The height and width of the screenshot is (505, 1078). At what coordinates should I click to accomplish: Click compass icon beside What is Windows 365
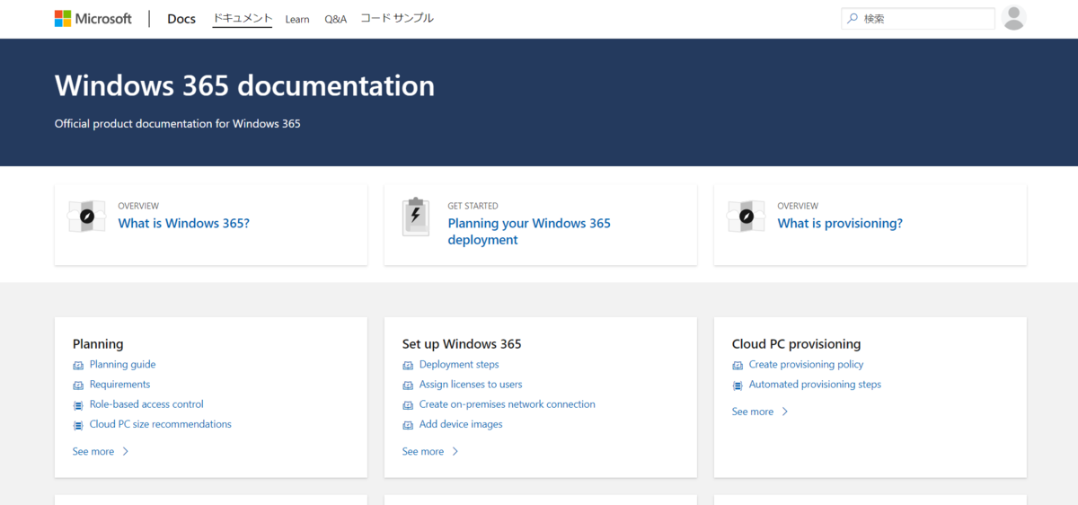pos(86,217)
